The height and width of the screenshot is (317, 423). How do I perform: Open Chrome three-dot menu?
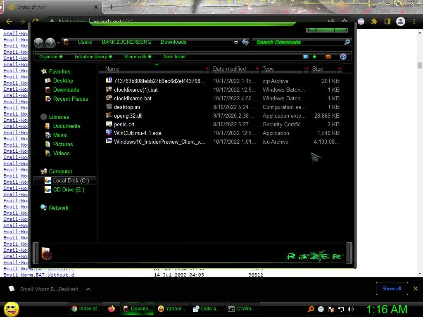pos(414,21)
